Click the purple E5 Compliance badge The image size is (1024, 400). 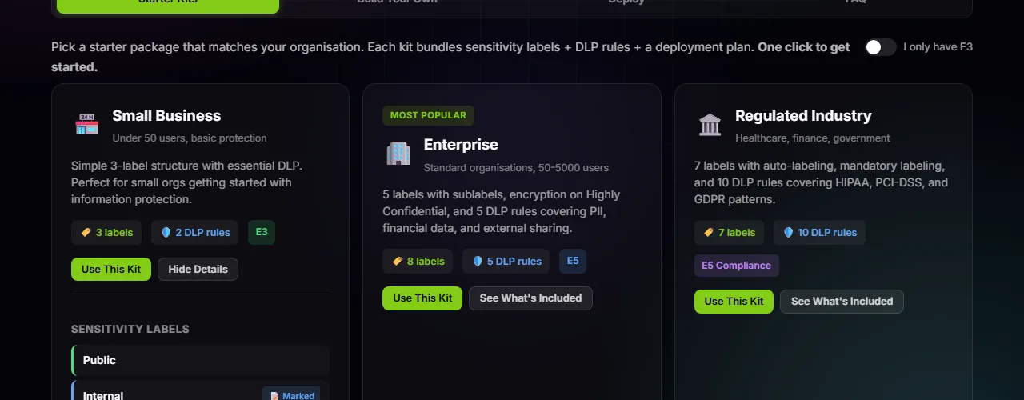pos(736,266)
